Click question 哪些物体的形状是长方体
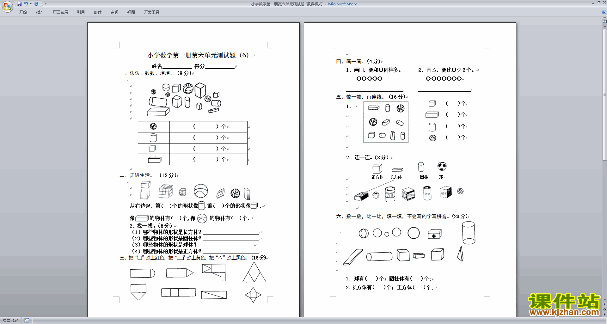The image size is (607, 324). 172,232
